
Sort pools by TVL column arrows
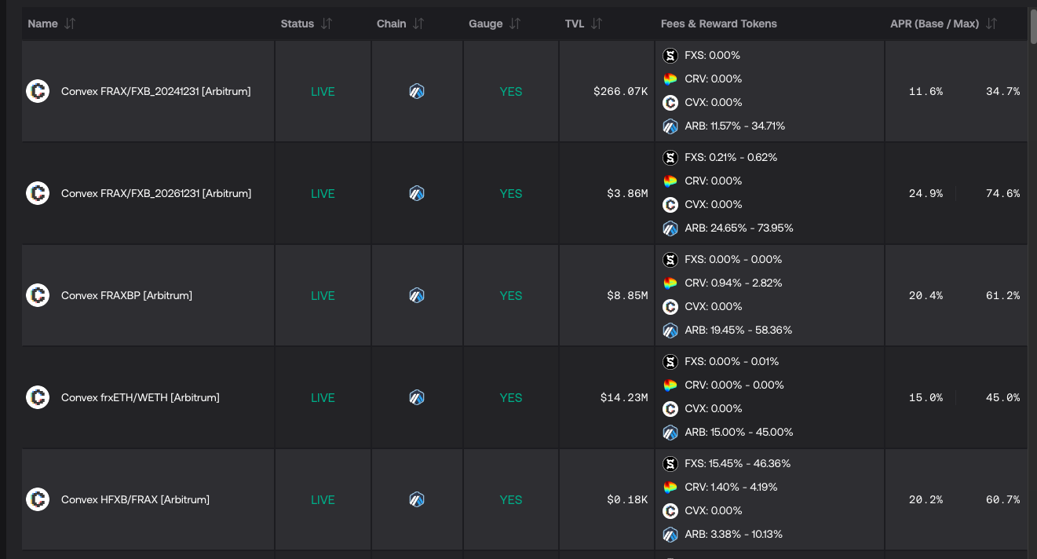click(597, 24)
